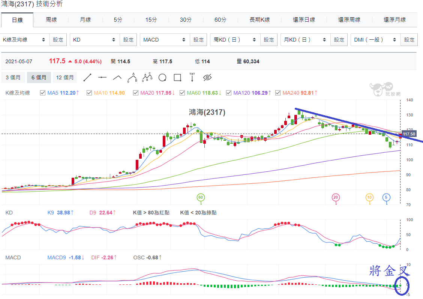Click 設定 next to 月KD dropdown
The image size is (423, 299).
point(339,40)
